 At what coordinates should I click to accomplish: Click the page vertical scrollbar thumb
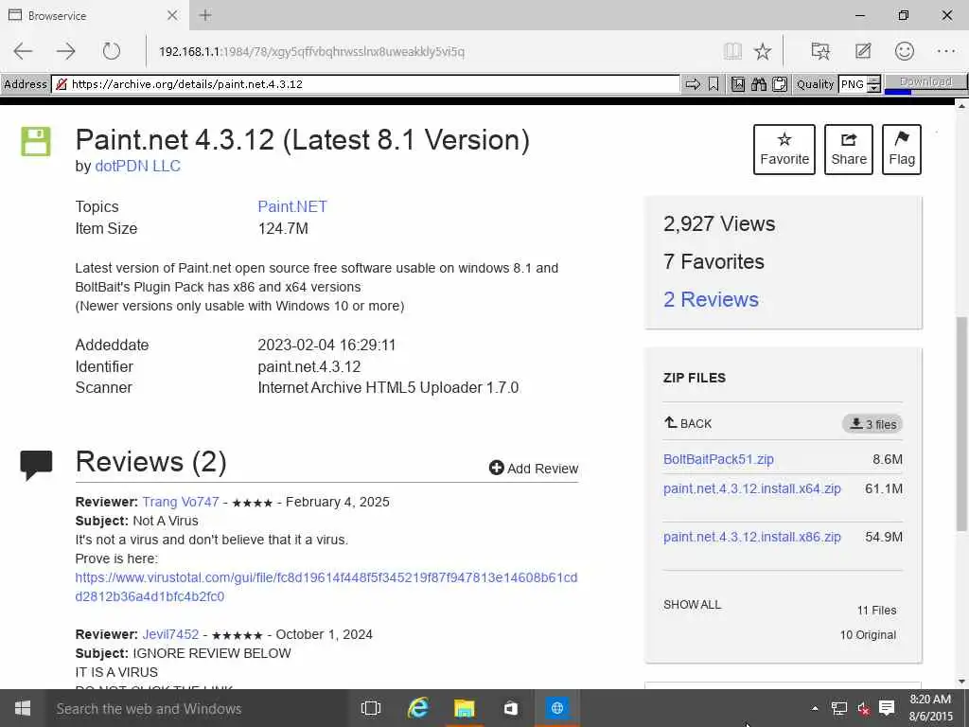click(961, 423)
